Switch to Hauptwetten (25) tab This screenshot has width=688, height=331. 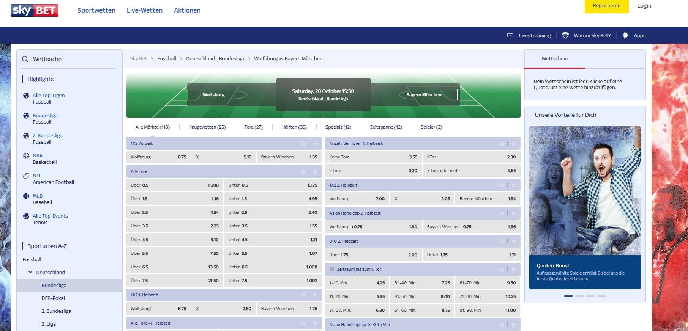click(207, 127)
